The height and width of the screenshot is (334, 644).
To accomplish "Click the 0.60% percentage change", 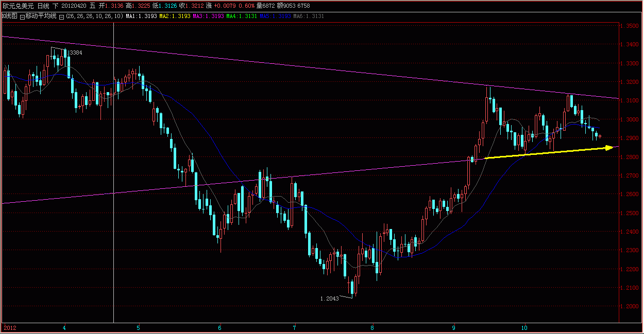I will [x=246, y=6].
